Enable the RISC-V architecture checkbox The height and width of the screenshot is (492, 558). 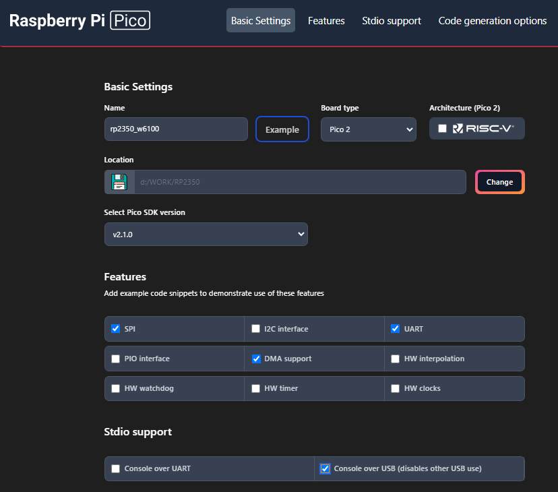[x=442, y=129]
